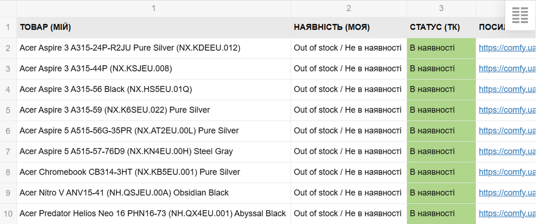
Task: Click the СТАТУС (ТК) header cell
Action: pos(441,28)
